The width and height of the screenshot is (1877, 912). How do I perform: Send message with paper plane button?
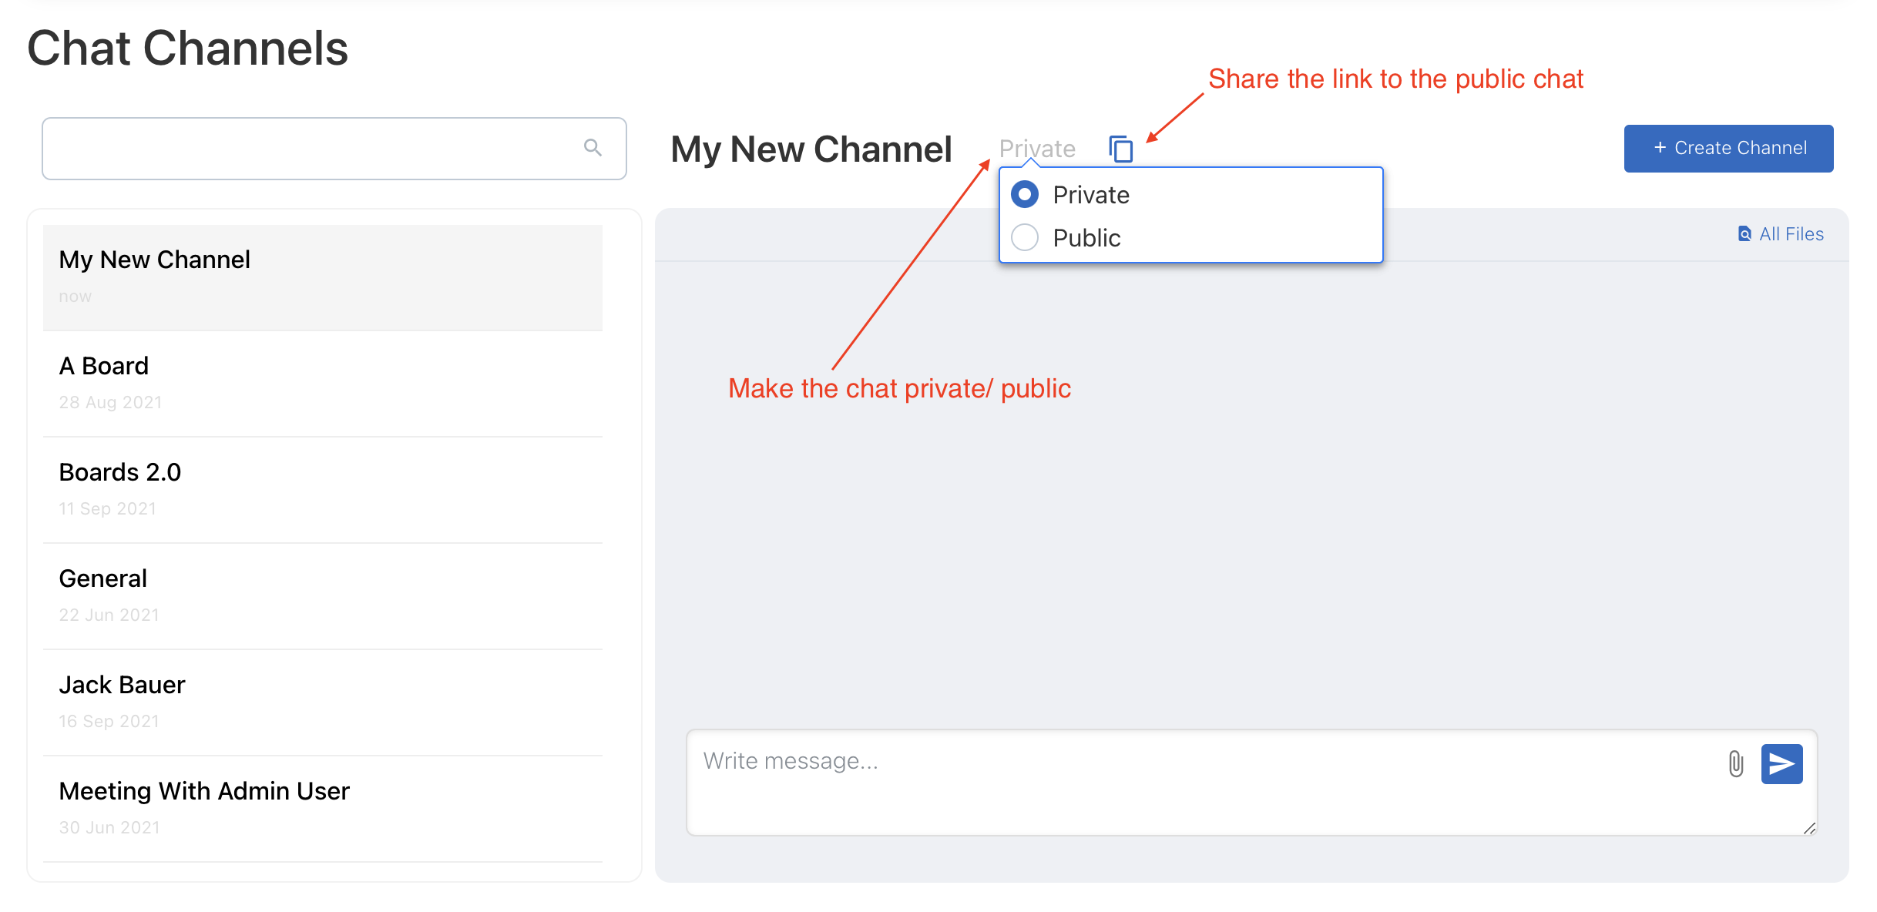click(1781, 763)
